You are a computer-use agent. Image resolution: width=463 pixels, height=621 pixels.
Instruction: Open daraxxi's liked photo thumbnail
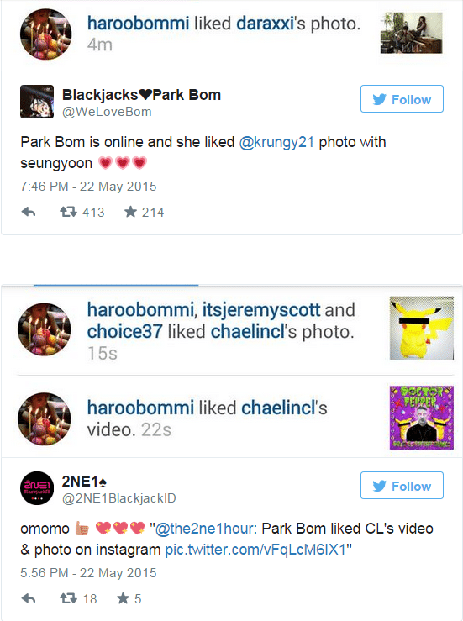point(411,33)
